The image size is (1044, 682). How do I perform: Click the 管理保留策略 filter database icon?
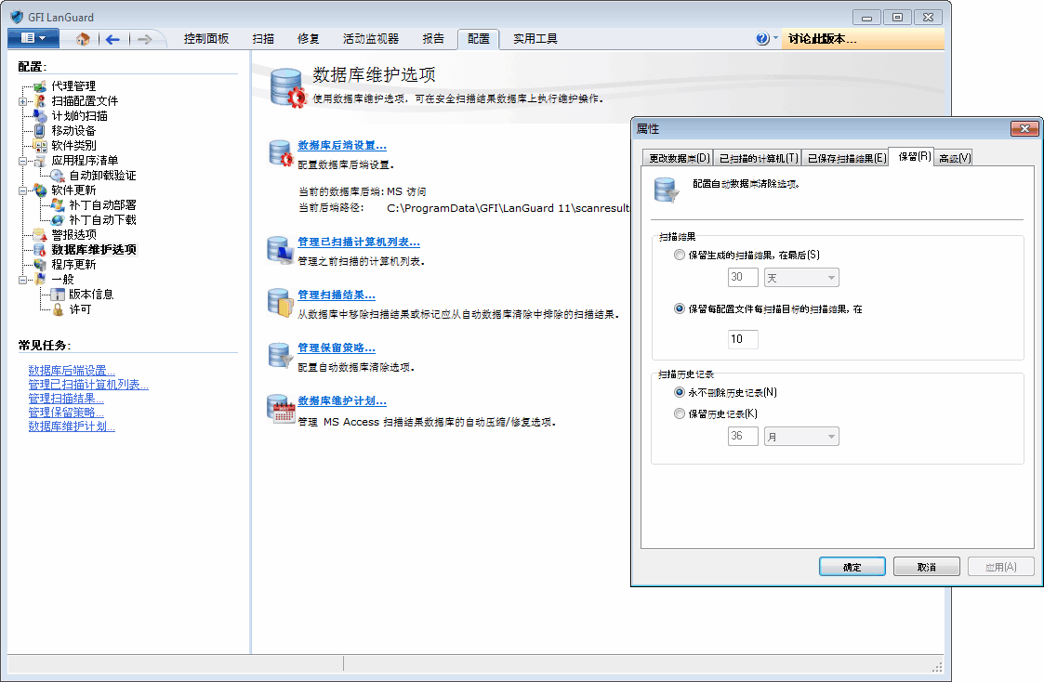click(281, 355)
